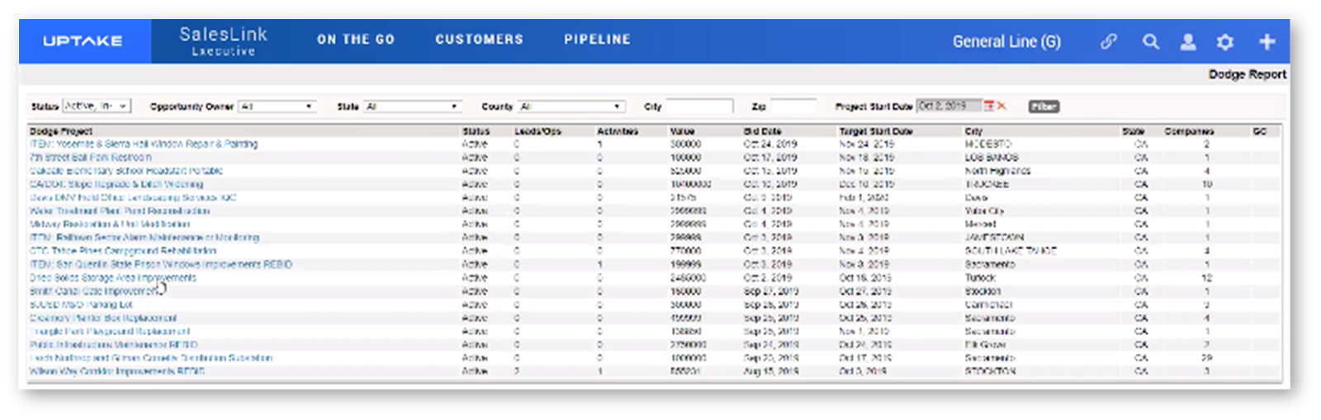Click the Value column header

pos(682,131)
